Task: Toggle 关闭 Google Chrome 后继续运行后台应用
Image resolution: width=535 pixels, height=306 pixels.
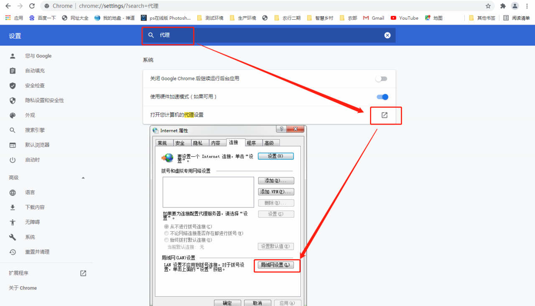Action: (381, 79)
